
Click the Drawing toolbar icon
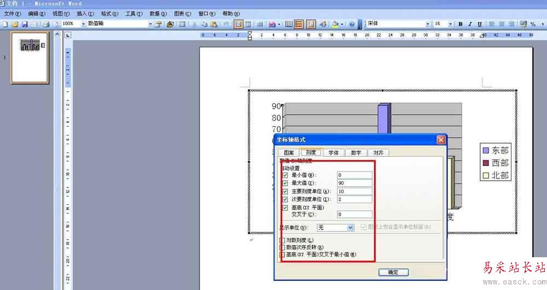click(x=323, y=24)
